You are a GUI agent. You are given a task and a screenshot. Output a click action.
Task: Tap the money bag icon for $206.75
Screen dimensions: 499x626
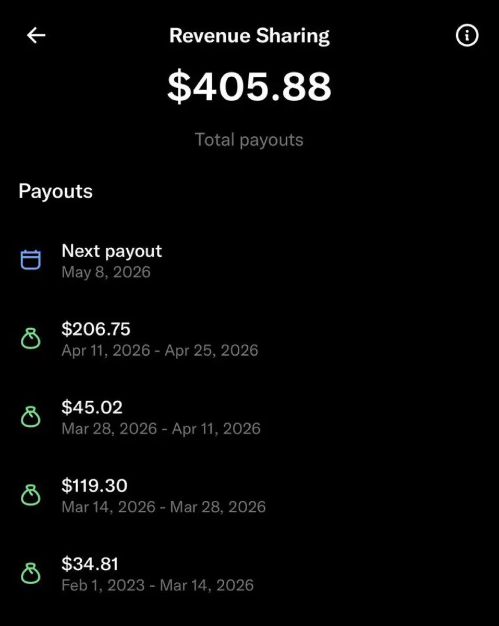(x=30, y=339)
